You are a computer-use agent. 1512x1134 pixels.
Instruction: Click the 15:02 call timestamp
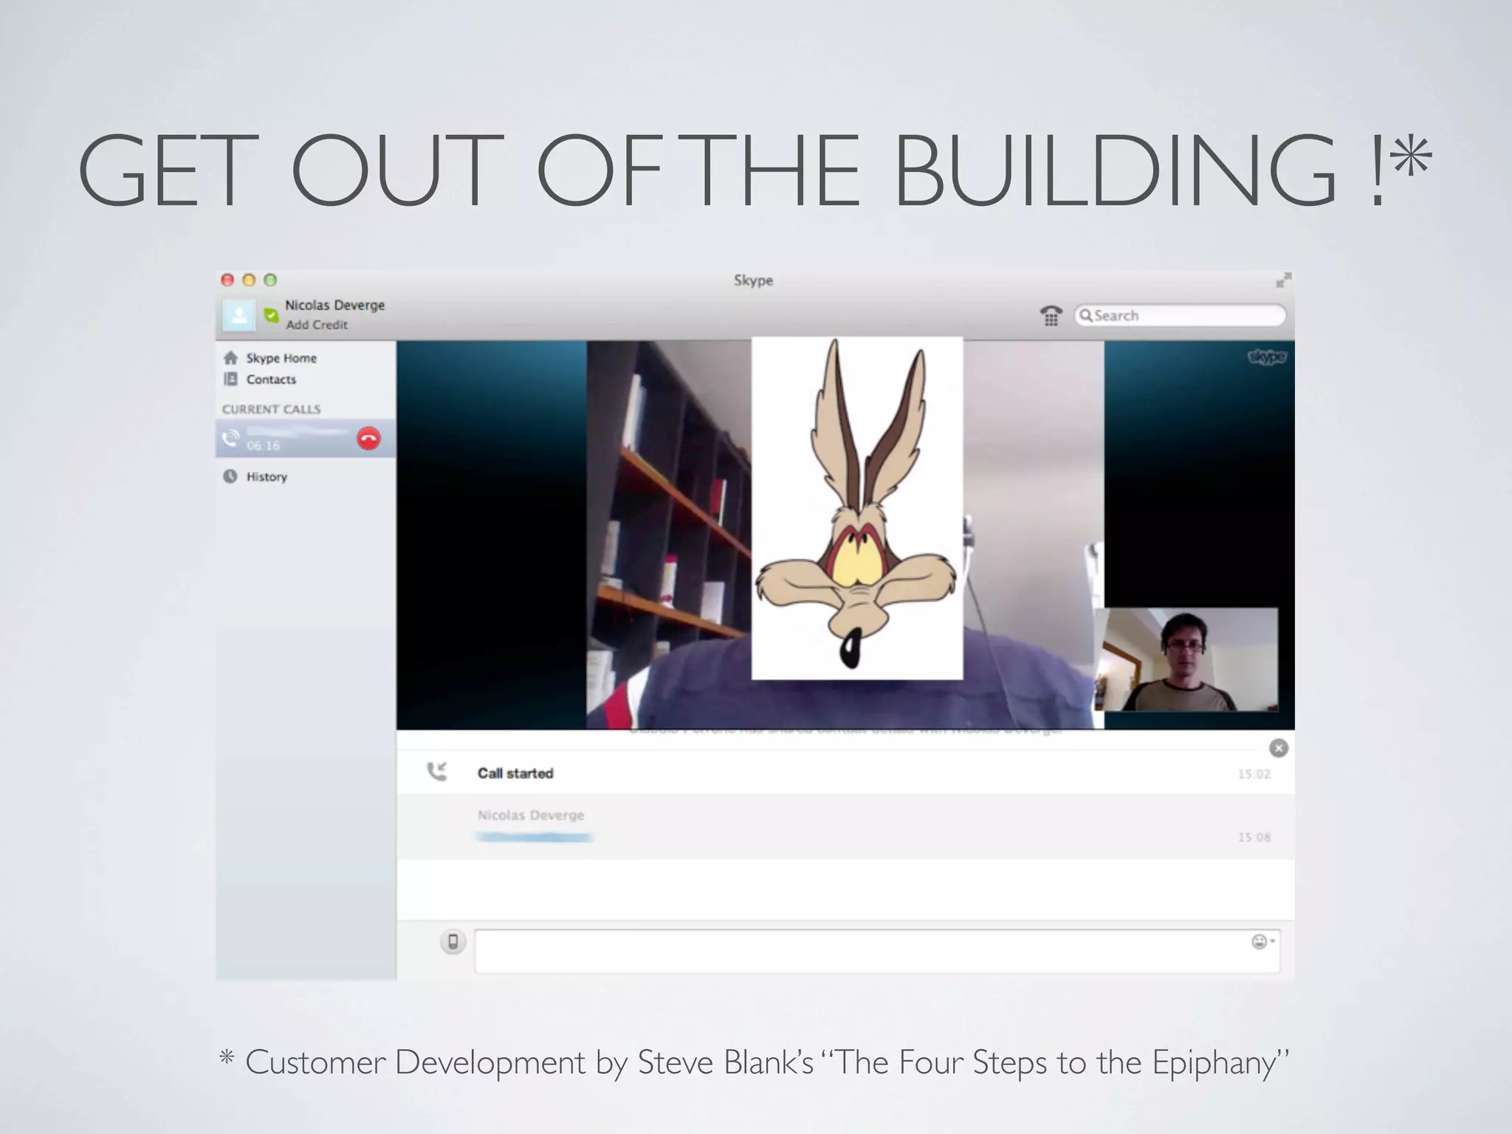pos(1254,774)
